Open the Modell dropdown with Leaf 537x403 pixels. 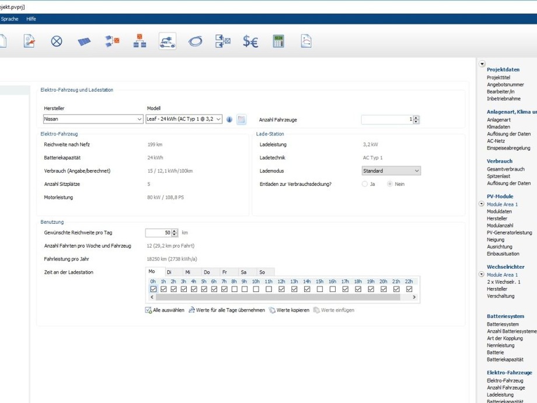(184, 119)
